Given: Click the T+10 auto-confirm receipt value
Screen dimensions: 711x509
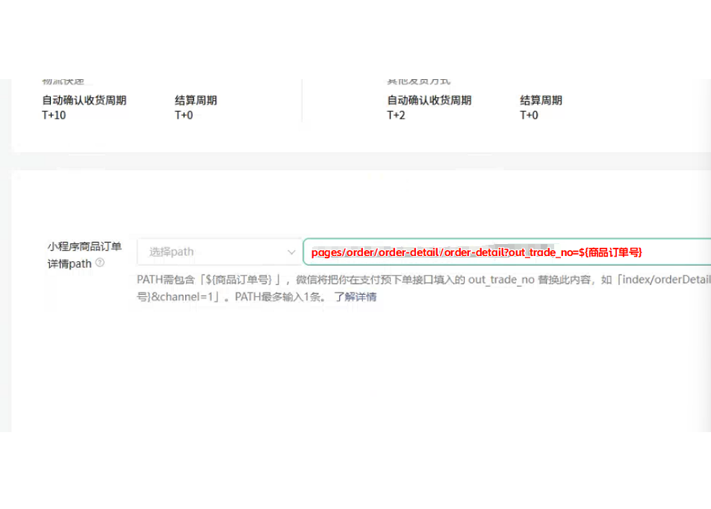Looking at the screenshot, I should pyautogui.click(x=54, y=115).
